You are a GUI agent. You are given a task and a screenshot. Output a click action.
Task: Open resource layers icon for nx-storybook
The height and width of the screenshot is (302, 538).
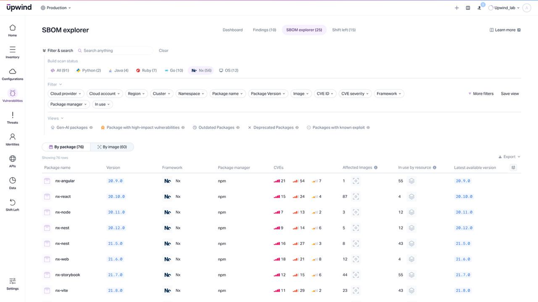[x=411, y=275]
